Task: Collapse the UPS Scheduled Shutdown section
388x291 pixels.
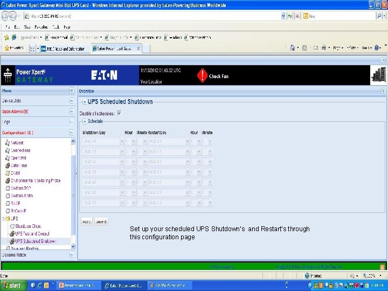Action: [x=85, y=102]
